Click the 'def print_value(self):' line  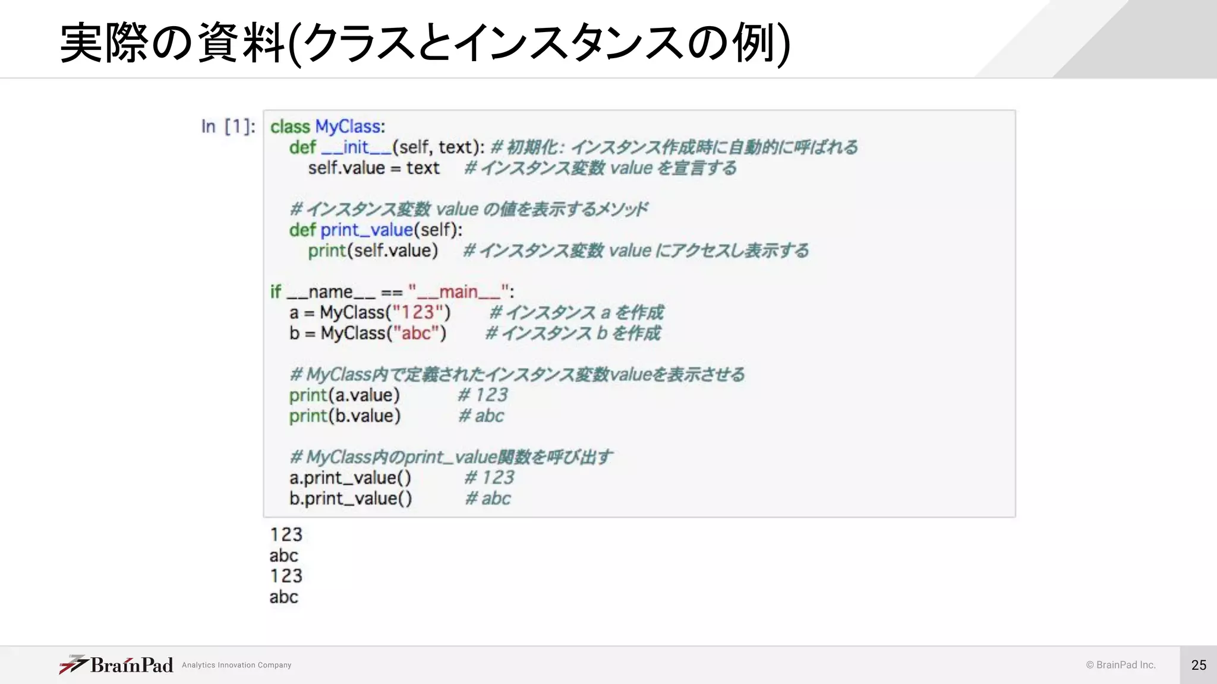(x=376, y=230)
